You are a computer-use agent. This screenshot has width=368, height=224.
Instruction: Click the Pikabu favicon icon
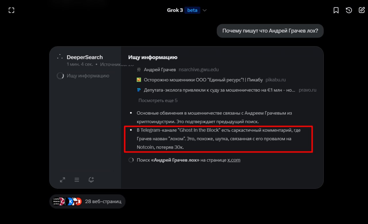139,80
